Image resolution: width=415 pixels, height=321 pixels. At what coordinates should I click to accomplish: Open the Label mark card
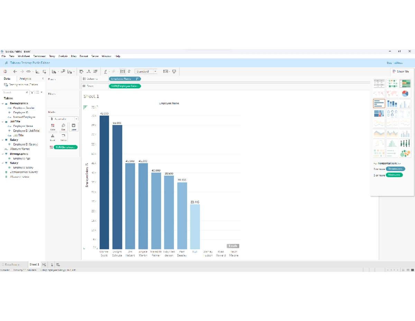pyautogui.click(x=74, y=127)
